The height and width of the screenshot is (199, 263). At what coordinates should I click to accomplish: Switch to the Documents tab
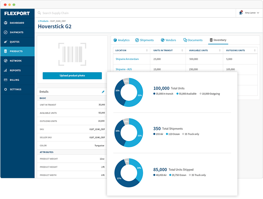[x=193, y=40]
